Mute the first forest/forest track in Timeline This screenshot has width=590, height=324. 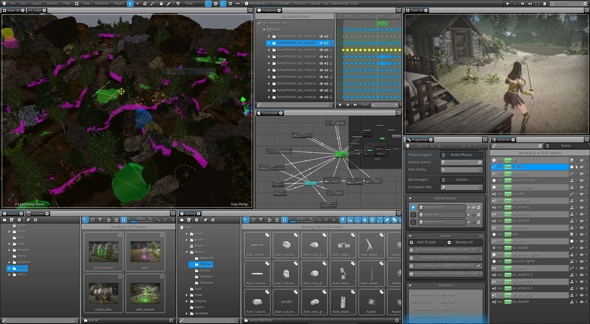pos(326,36)
